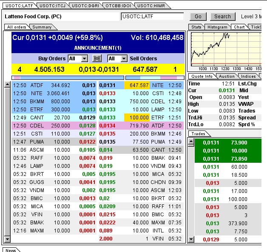The image size is (267, 252).
Task: Select the USOTC:LATF tab
Action: [19, 6]
